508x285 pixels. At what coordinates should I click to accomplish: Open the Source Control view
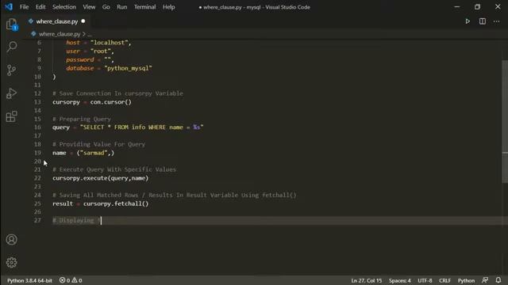pyautogui.click(x=12, y=70)
